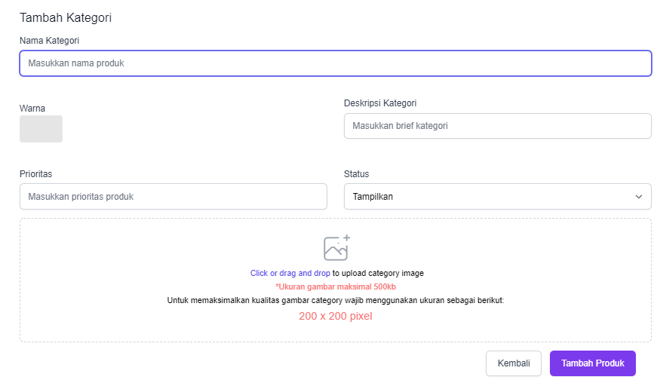The width and height of the screenshot is (657, 383).
Task: Click the red maksimal 500kb warning text
Action: pos(336,286)
